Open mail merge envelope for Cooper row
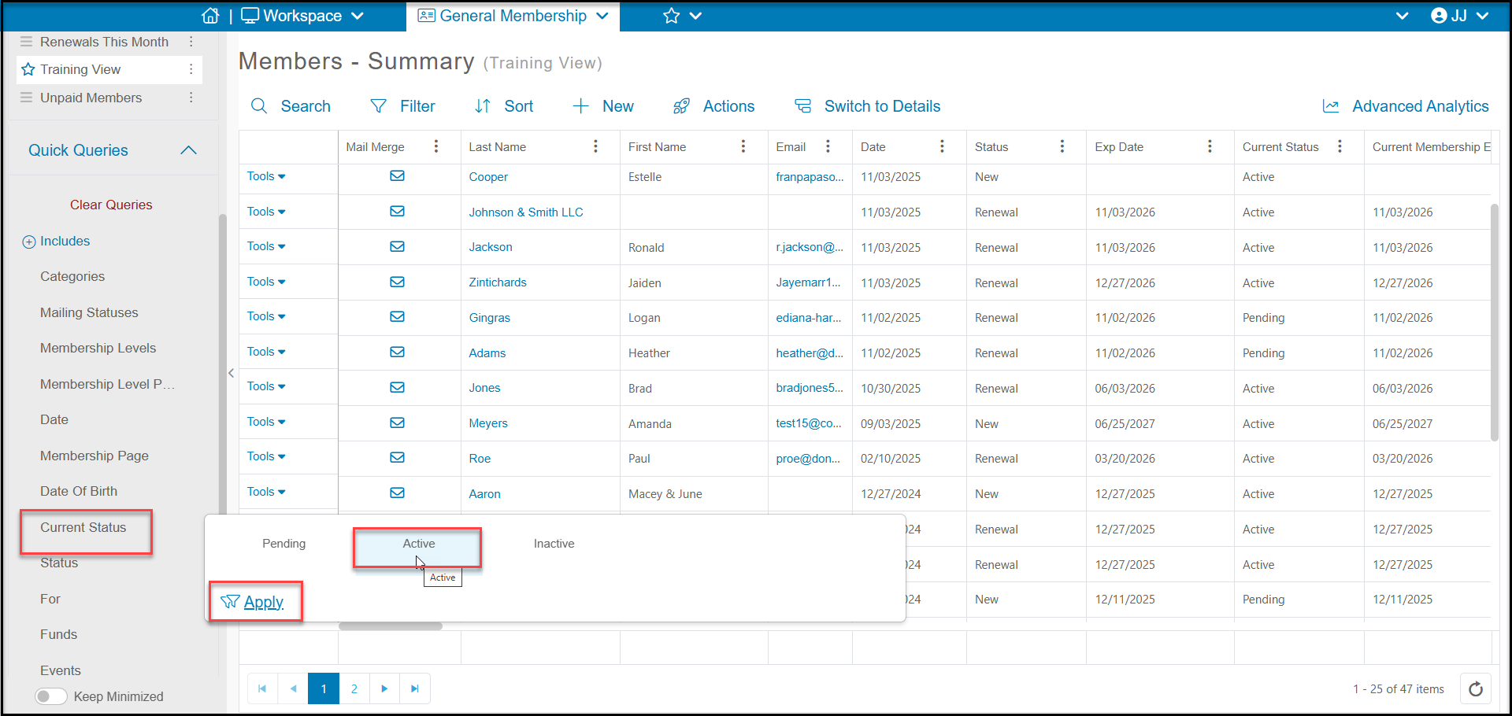The height and width of the screenshot is (716, 1512). coord(397,176)
